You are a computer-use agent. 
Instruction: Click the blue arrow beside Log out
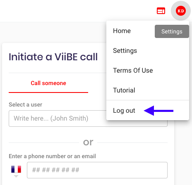point(158,111)
